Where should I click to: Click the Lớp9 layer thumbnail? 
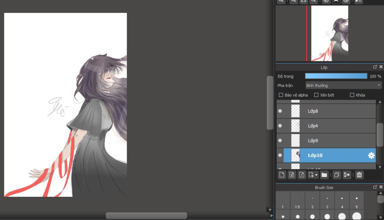click(295, 141)
